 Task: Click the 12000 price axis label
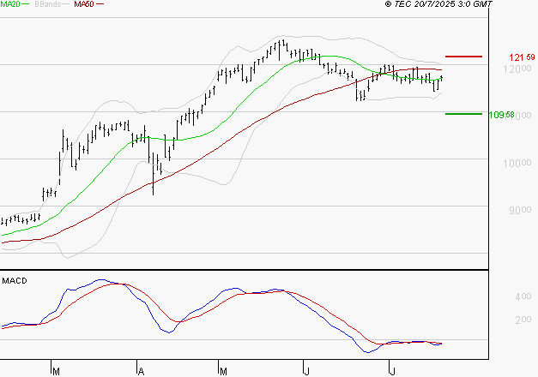[517, 69]
